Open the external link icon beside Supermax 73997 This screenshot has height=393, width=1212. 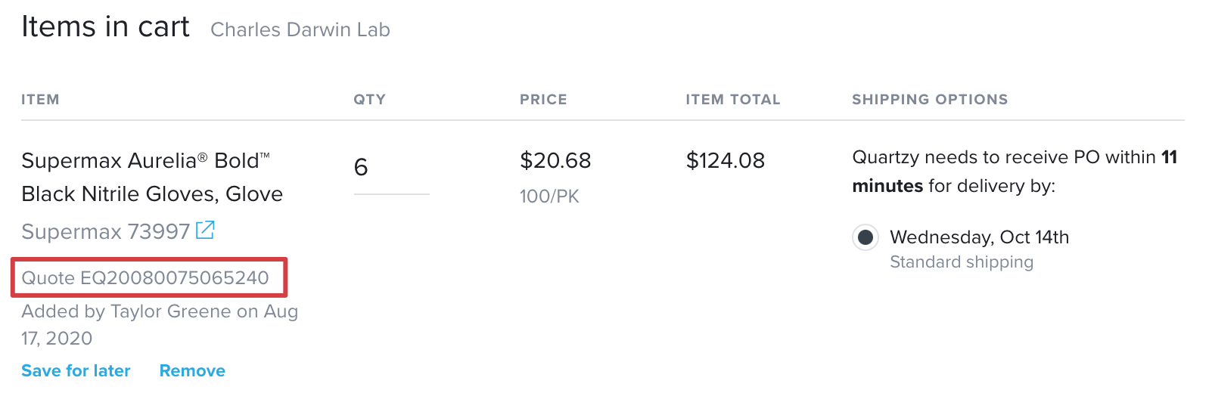pyautogui.click(x=205, y=230)
